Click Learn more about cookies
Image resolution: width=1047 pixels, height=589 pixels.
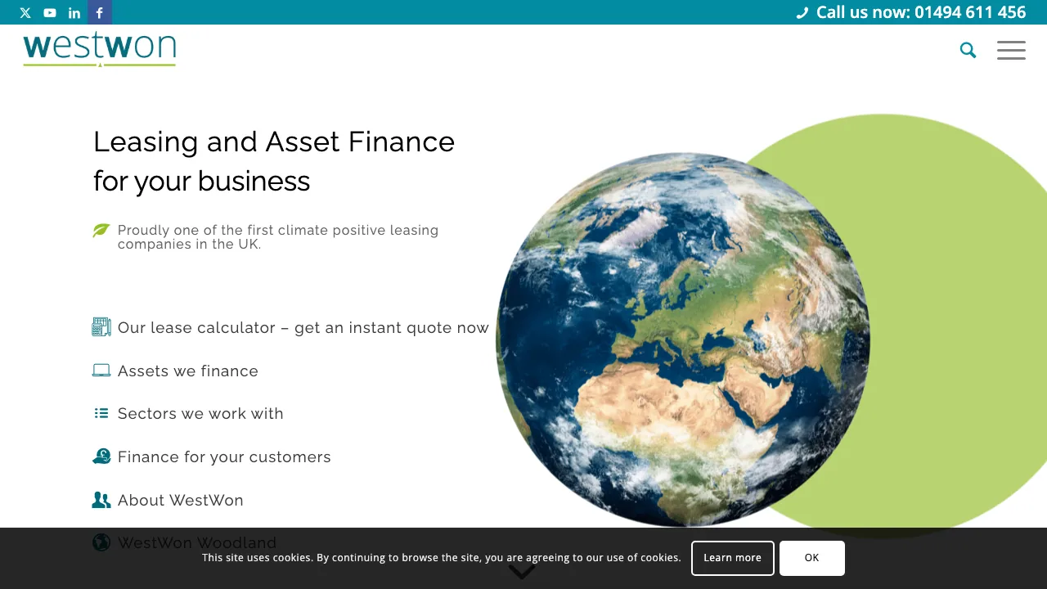pyautogui.click(x=732, y=558)
